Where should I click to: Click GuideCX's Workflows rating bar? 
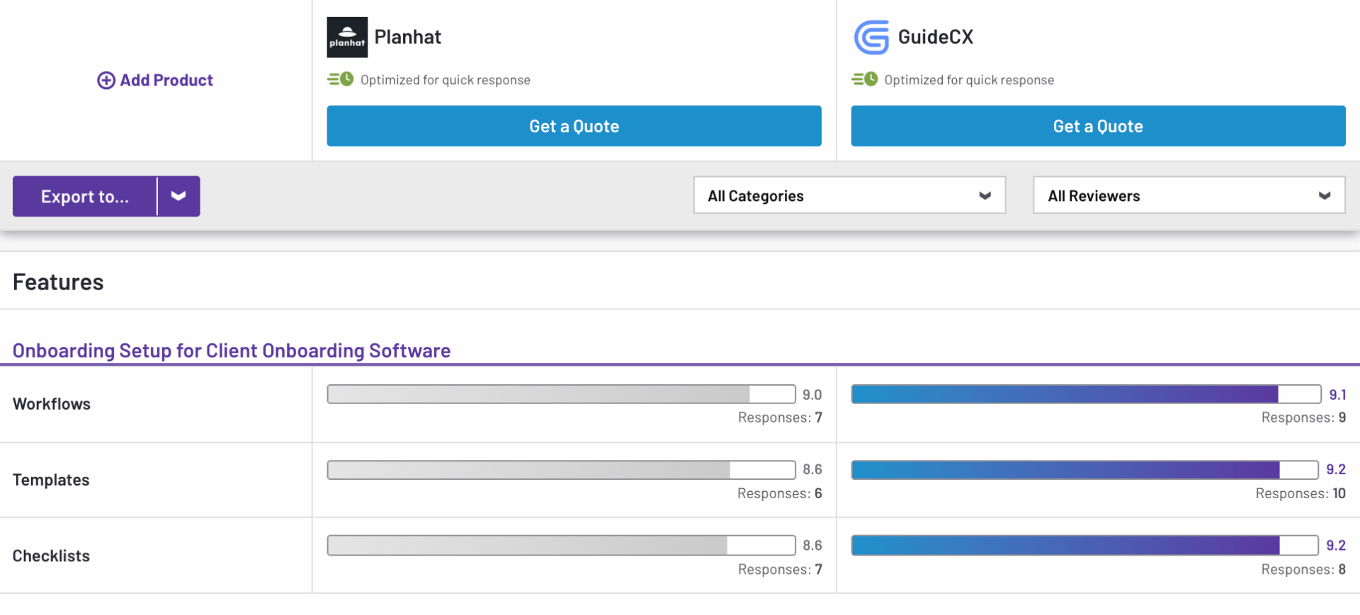pyautogui.click(x=1086, y=394)
